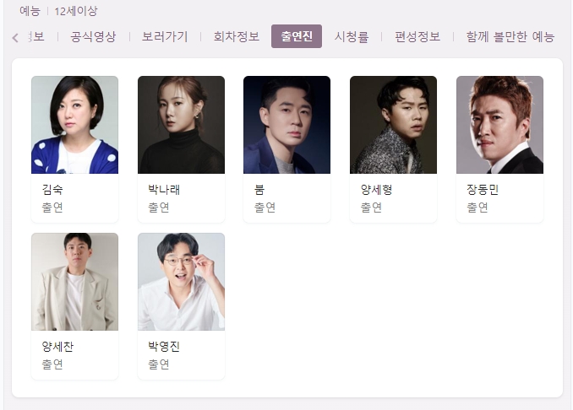
Task: Click the name link 박나래
Action: tap(164, 190)
